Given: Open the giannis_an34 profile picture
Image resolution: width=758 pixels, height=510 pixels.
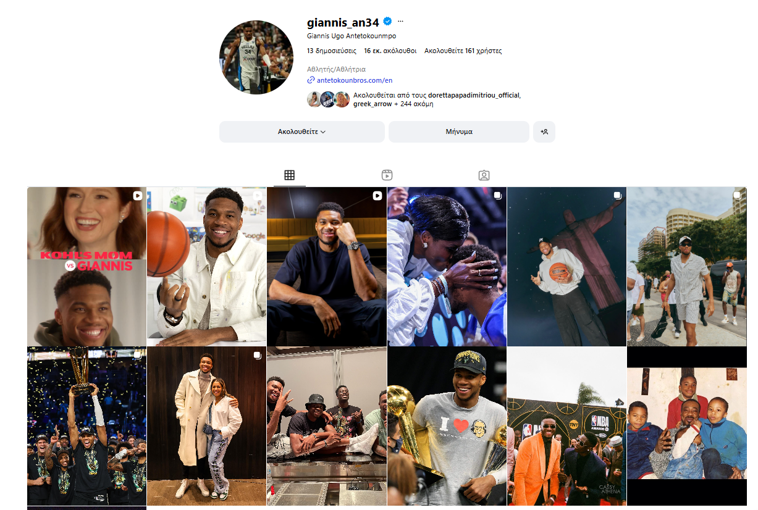Looking at the screenshot, I should tap(256, 57).
